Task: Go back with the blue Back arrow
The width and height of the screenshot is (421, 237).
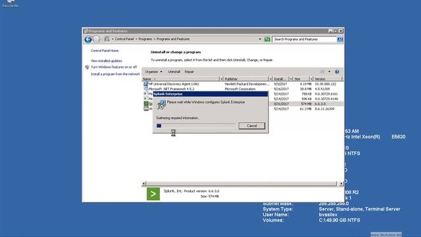Action: pos(88,39)
